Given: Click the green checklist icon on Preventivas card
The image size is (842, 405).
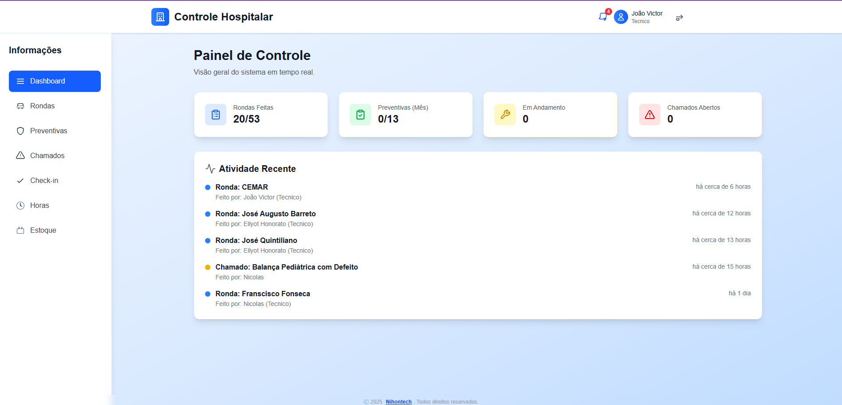Looking at the screenshot, I should (360, 114).
